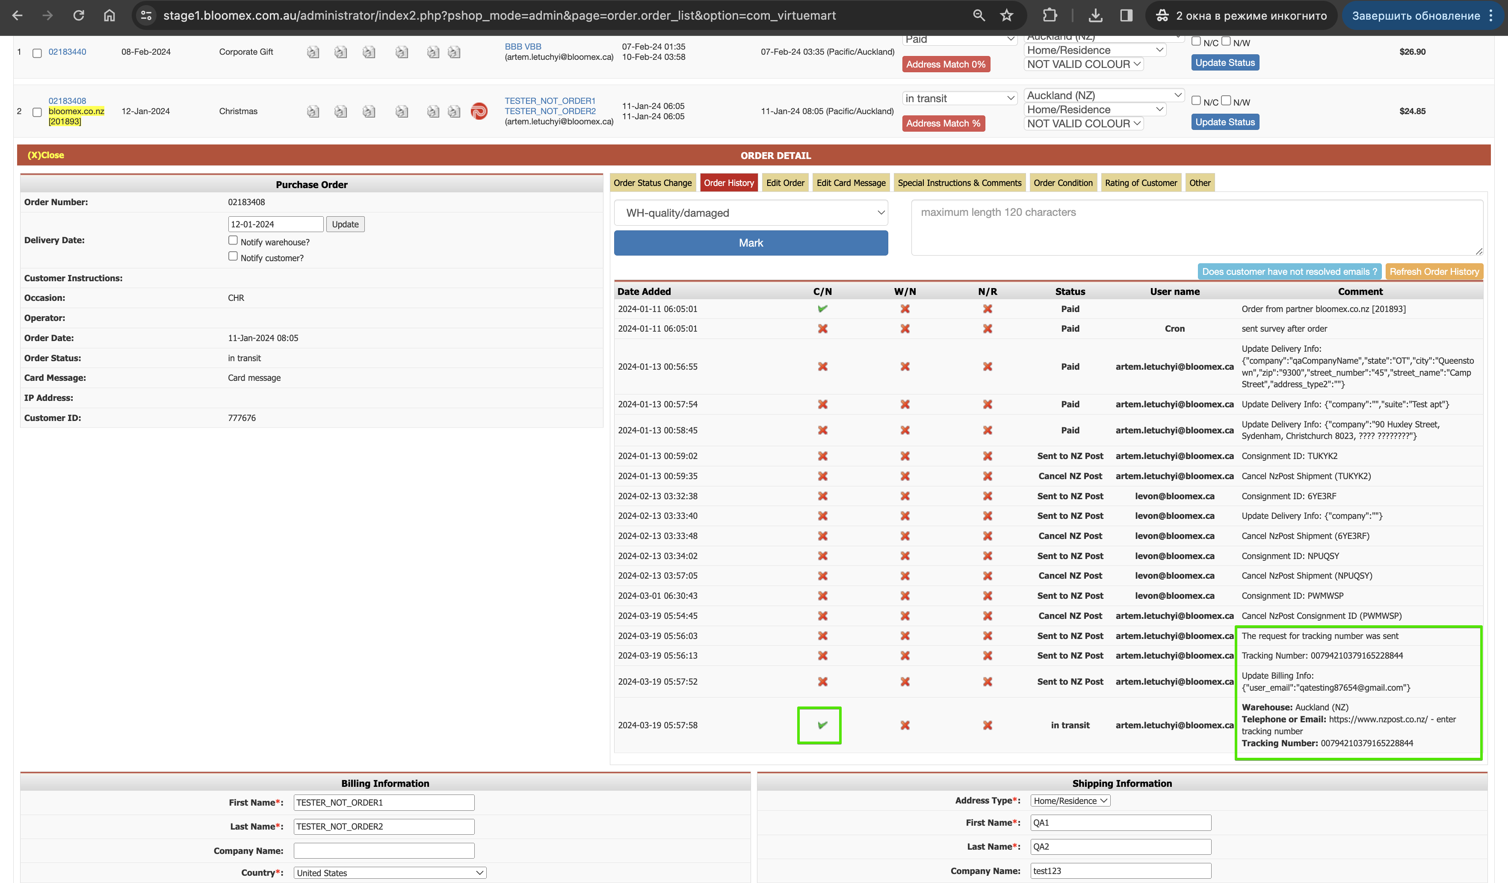Screen dimensions: 1508x883
Task: Switch to the Order Condition tab
Action: [1063, 183]
